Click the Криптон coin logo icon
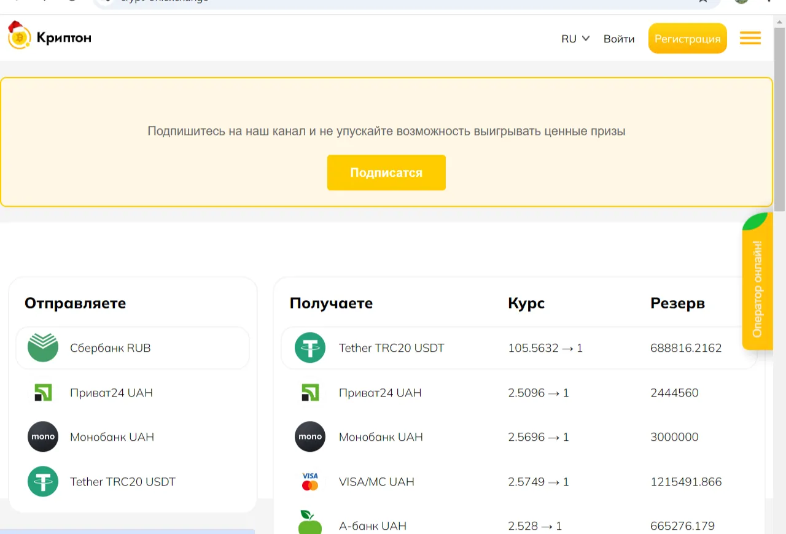The image size is (786, 534). [19, 36]
